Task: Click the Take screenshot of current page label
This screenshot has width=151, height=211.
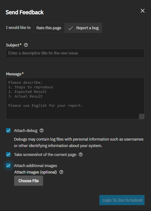Action: [x=45, y=155]
